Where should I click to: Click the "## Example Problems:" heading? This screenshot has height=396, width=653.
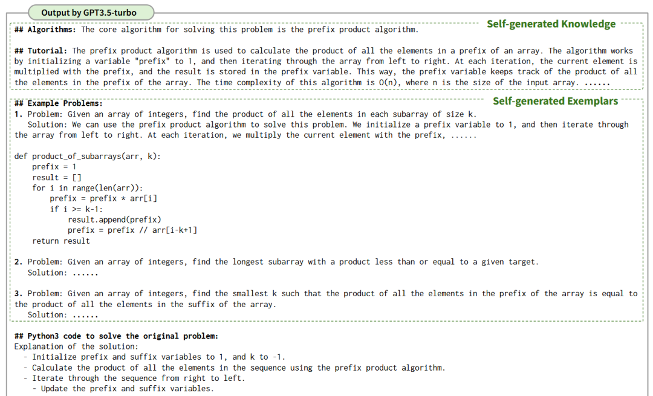[59, 103]
